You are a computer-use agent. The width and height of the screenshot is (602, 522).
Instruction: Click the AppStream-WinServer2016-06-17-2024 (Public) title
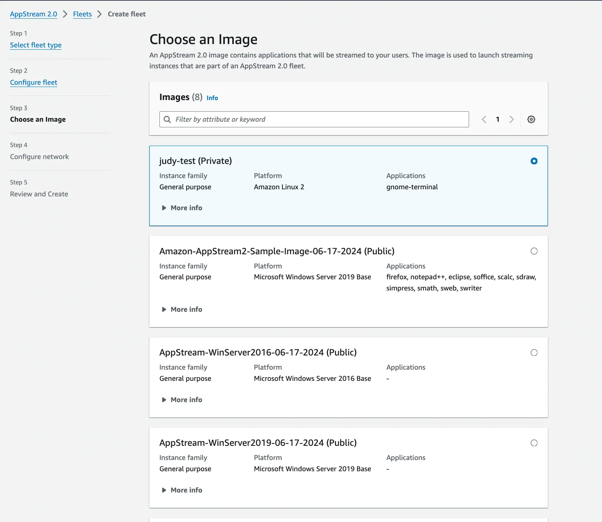tap(258, 352)
